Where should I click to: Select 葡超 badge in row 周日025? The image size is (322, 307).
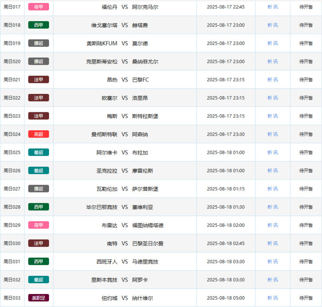[x=38, y=153]
